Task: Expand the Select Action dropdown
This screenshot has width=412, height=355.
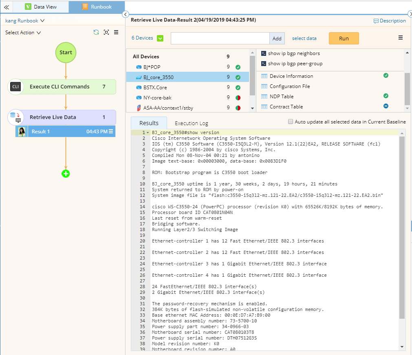Action: (x=23, y=33)
